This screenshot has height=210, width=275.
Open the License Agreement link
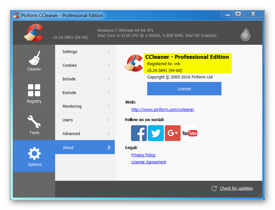(148, 162)
